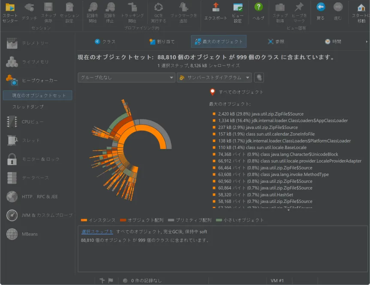Switch to the Time (時間) tab

pyautogui.click(x=333, y=42)
